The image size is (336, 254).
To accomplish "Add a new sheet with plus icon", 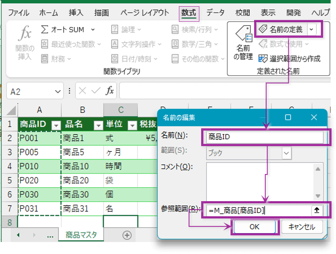I will pyautogui.click(x=127, y=235).
